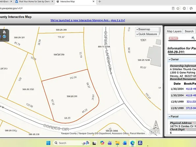Click the 16774 S Cordes Cir address text
This screenshot has width=196, height=147.
183,126
